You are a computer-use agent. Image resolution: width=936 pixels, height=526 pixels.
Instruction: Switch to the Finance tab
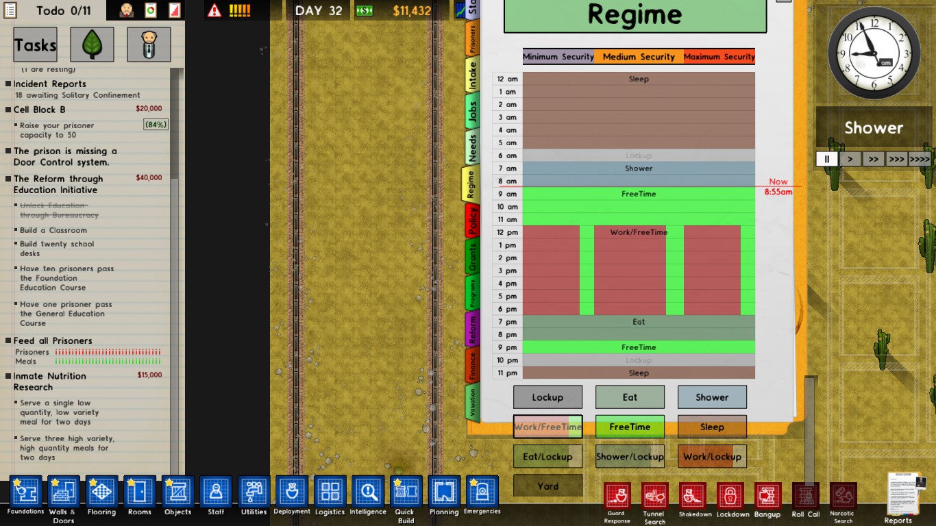[x=472, y=365]
